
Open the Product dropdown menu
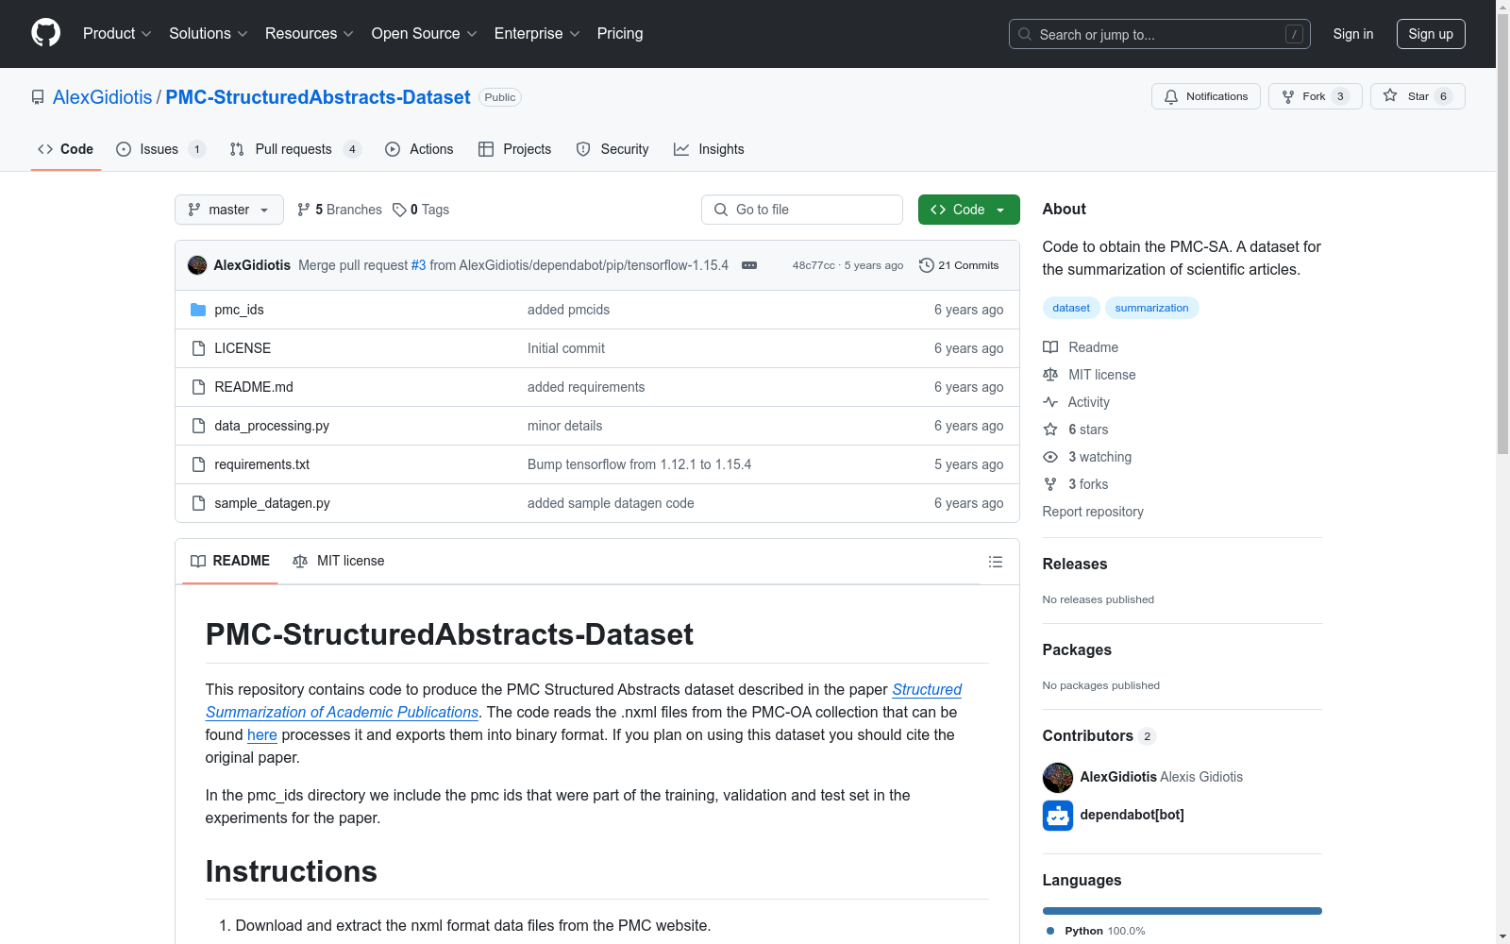point(117,34)
